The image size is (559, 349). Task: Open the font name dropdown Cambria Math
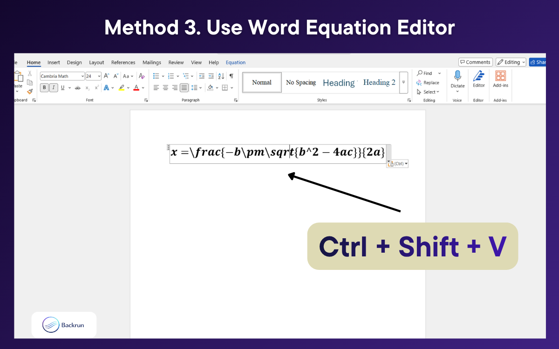(x=82, y=76)
